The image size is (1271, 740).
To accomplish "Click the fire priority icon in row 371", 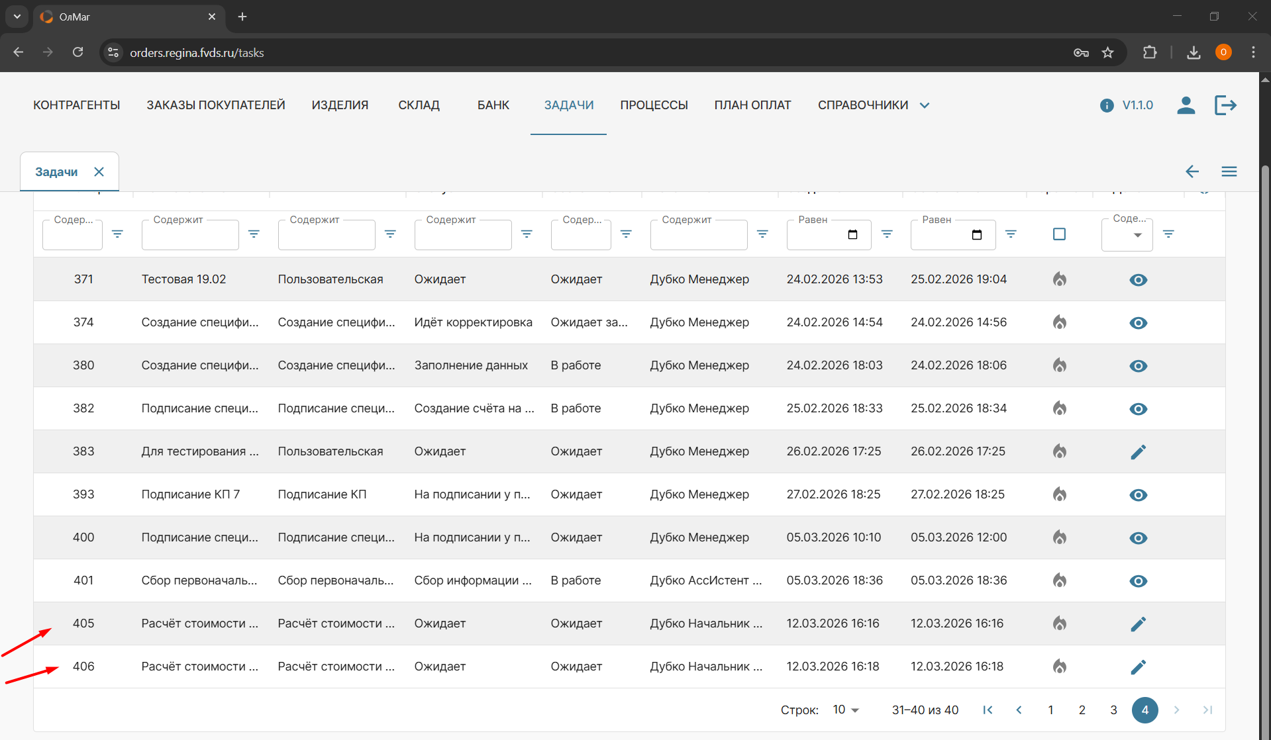I will (x=1059, y=279).
